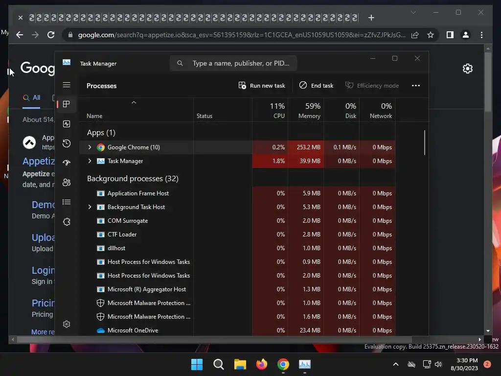Open Startup apps icon in sidebar
This screenshot has width=501, height=376.
click(67, 163)
